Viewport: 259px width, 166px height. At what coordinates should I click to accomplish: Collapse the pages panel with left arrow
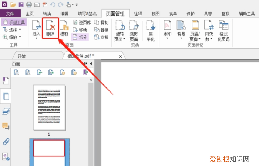click(91, 63)
